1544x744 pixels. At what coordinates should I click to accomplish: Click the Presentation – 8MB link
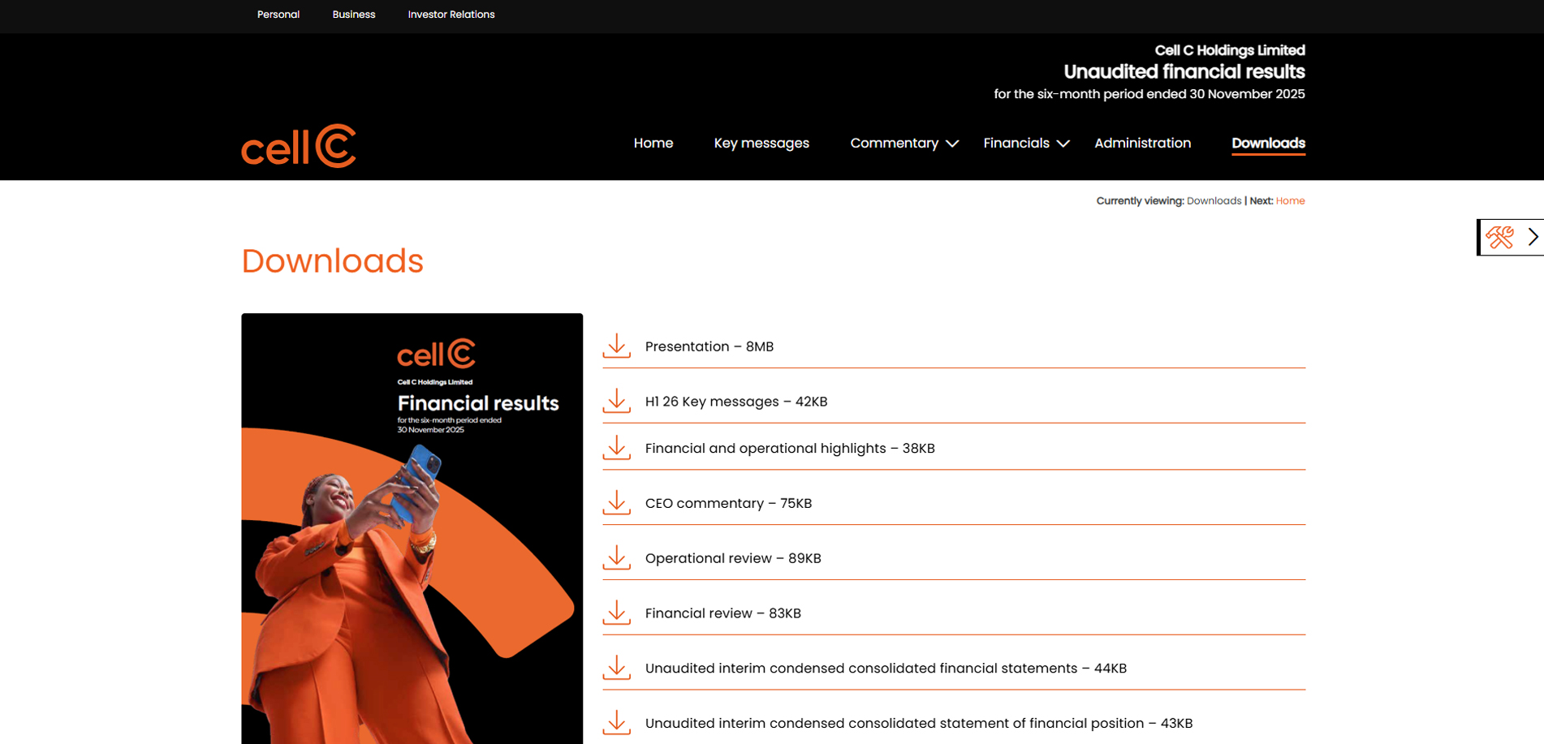point(709,346)
